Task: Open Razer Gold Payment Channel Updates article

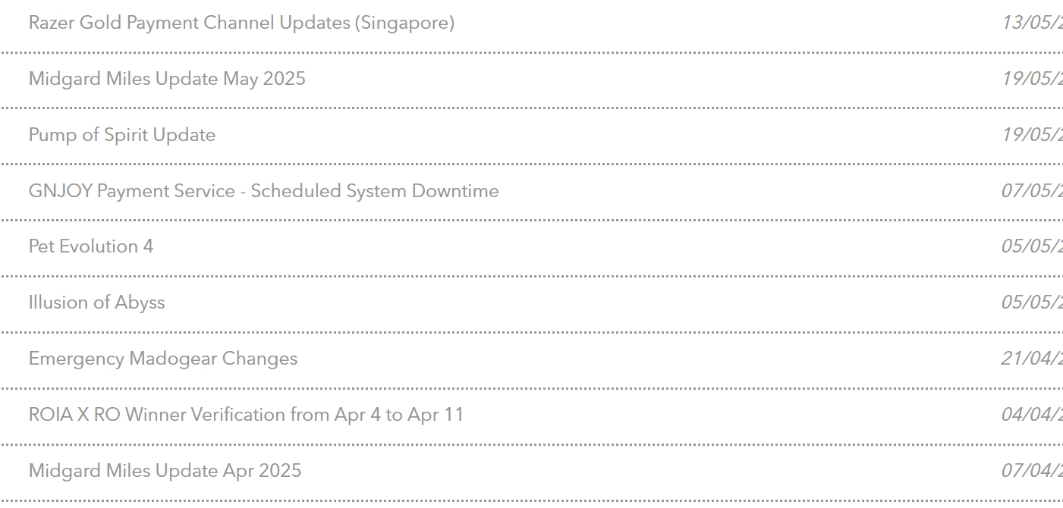Action: pyautogui.click(x=241, y=23)
